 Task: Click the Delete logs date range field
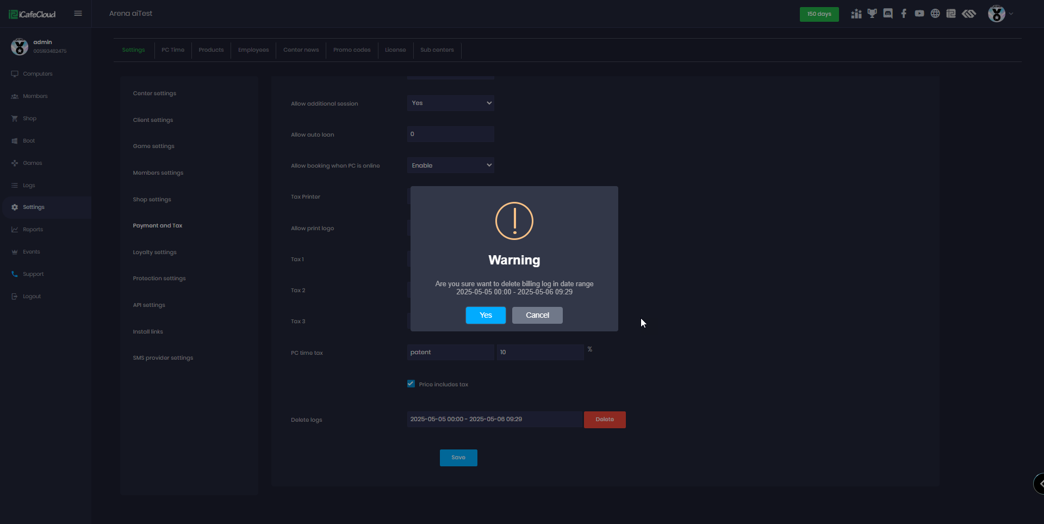pyautogui.click(x=494, y=420)
